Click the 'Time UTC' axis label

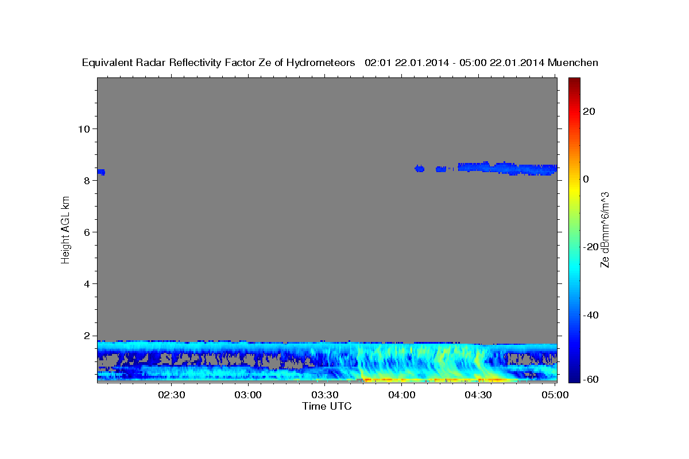click(x=327, y=406)
